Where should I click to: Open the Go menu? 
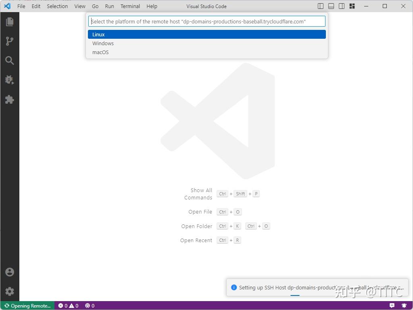(x=95, y=6)
